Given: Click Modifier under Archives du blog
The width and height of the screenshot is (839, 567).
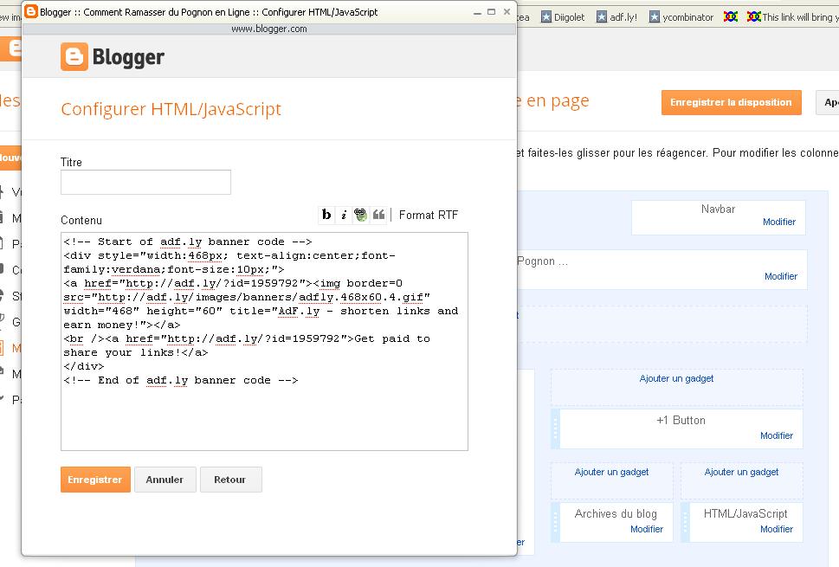Looking at the screenshot, I should (x=647, y=530).
